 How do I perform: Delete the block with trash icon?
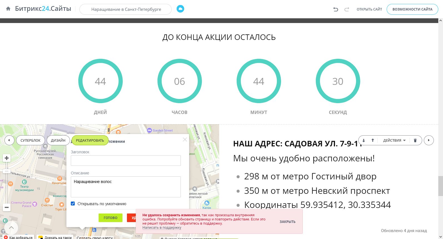(415, 140)
